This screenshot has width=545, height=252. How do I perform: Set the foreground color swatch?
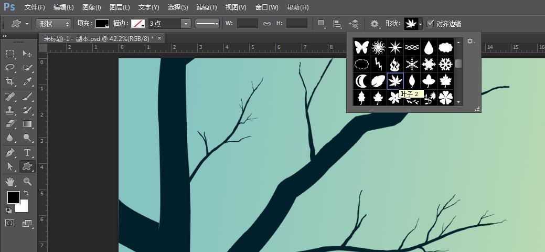pos(14,197)
